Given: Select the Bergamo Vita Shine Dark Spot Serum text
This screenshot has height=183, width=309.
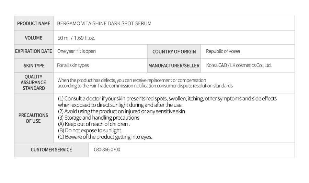Looking at the screenshot, I should click(104, 23).
